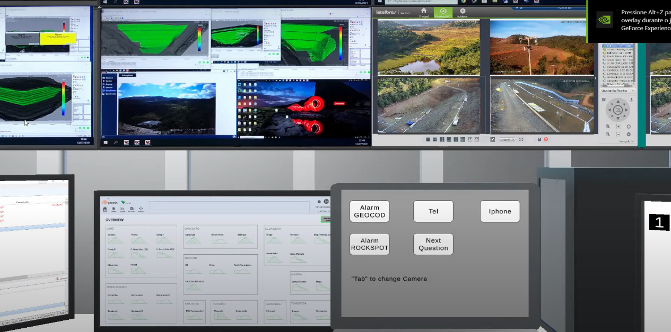The width and height of the screenshot is (671, 332).
Task: Click the alarms bug icon in Geomin toolbar
Action: [114, 210]
